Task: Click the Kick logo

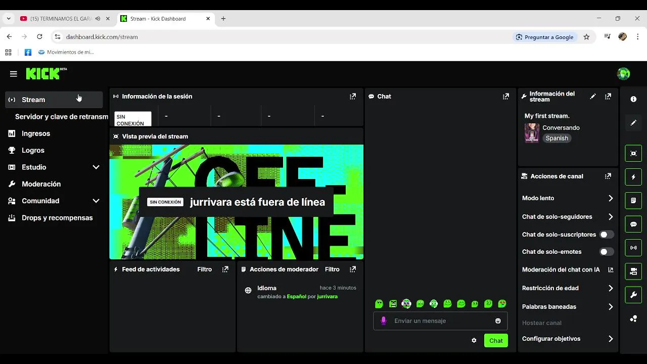Action: pos(46,73)
